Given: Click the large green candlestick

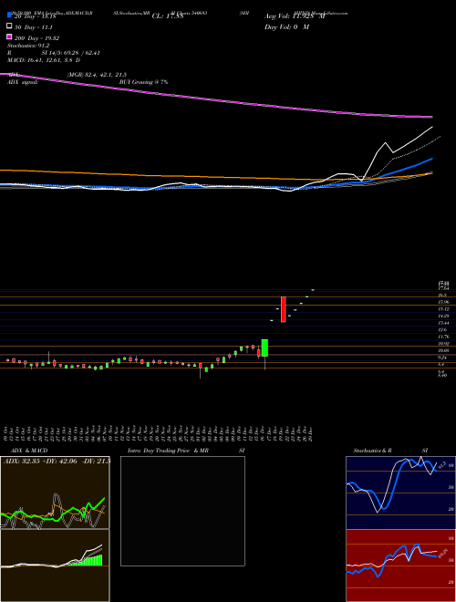Looking at the screenshot, I should pyautogui.click(x=264, y=348).
